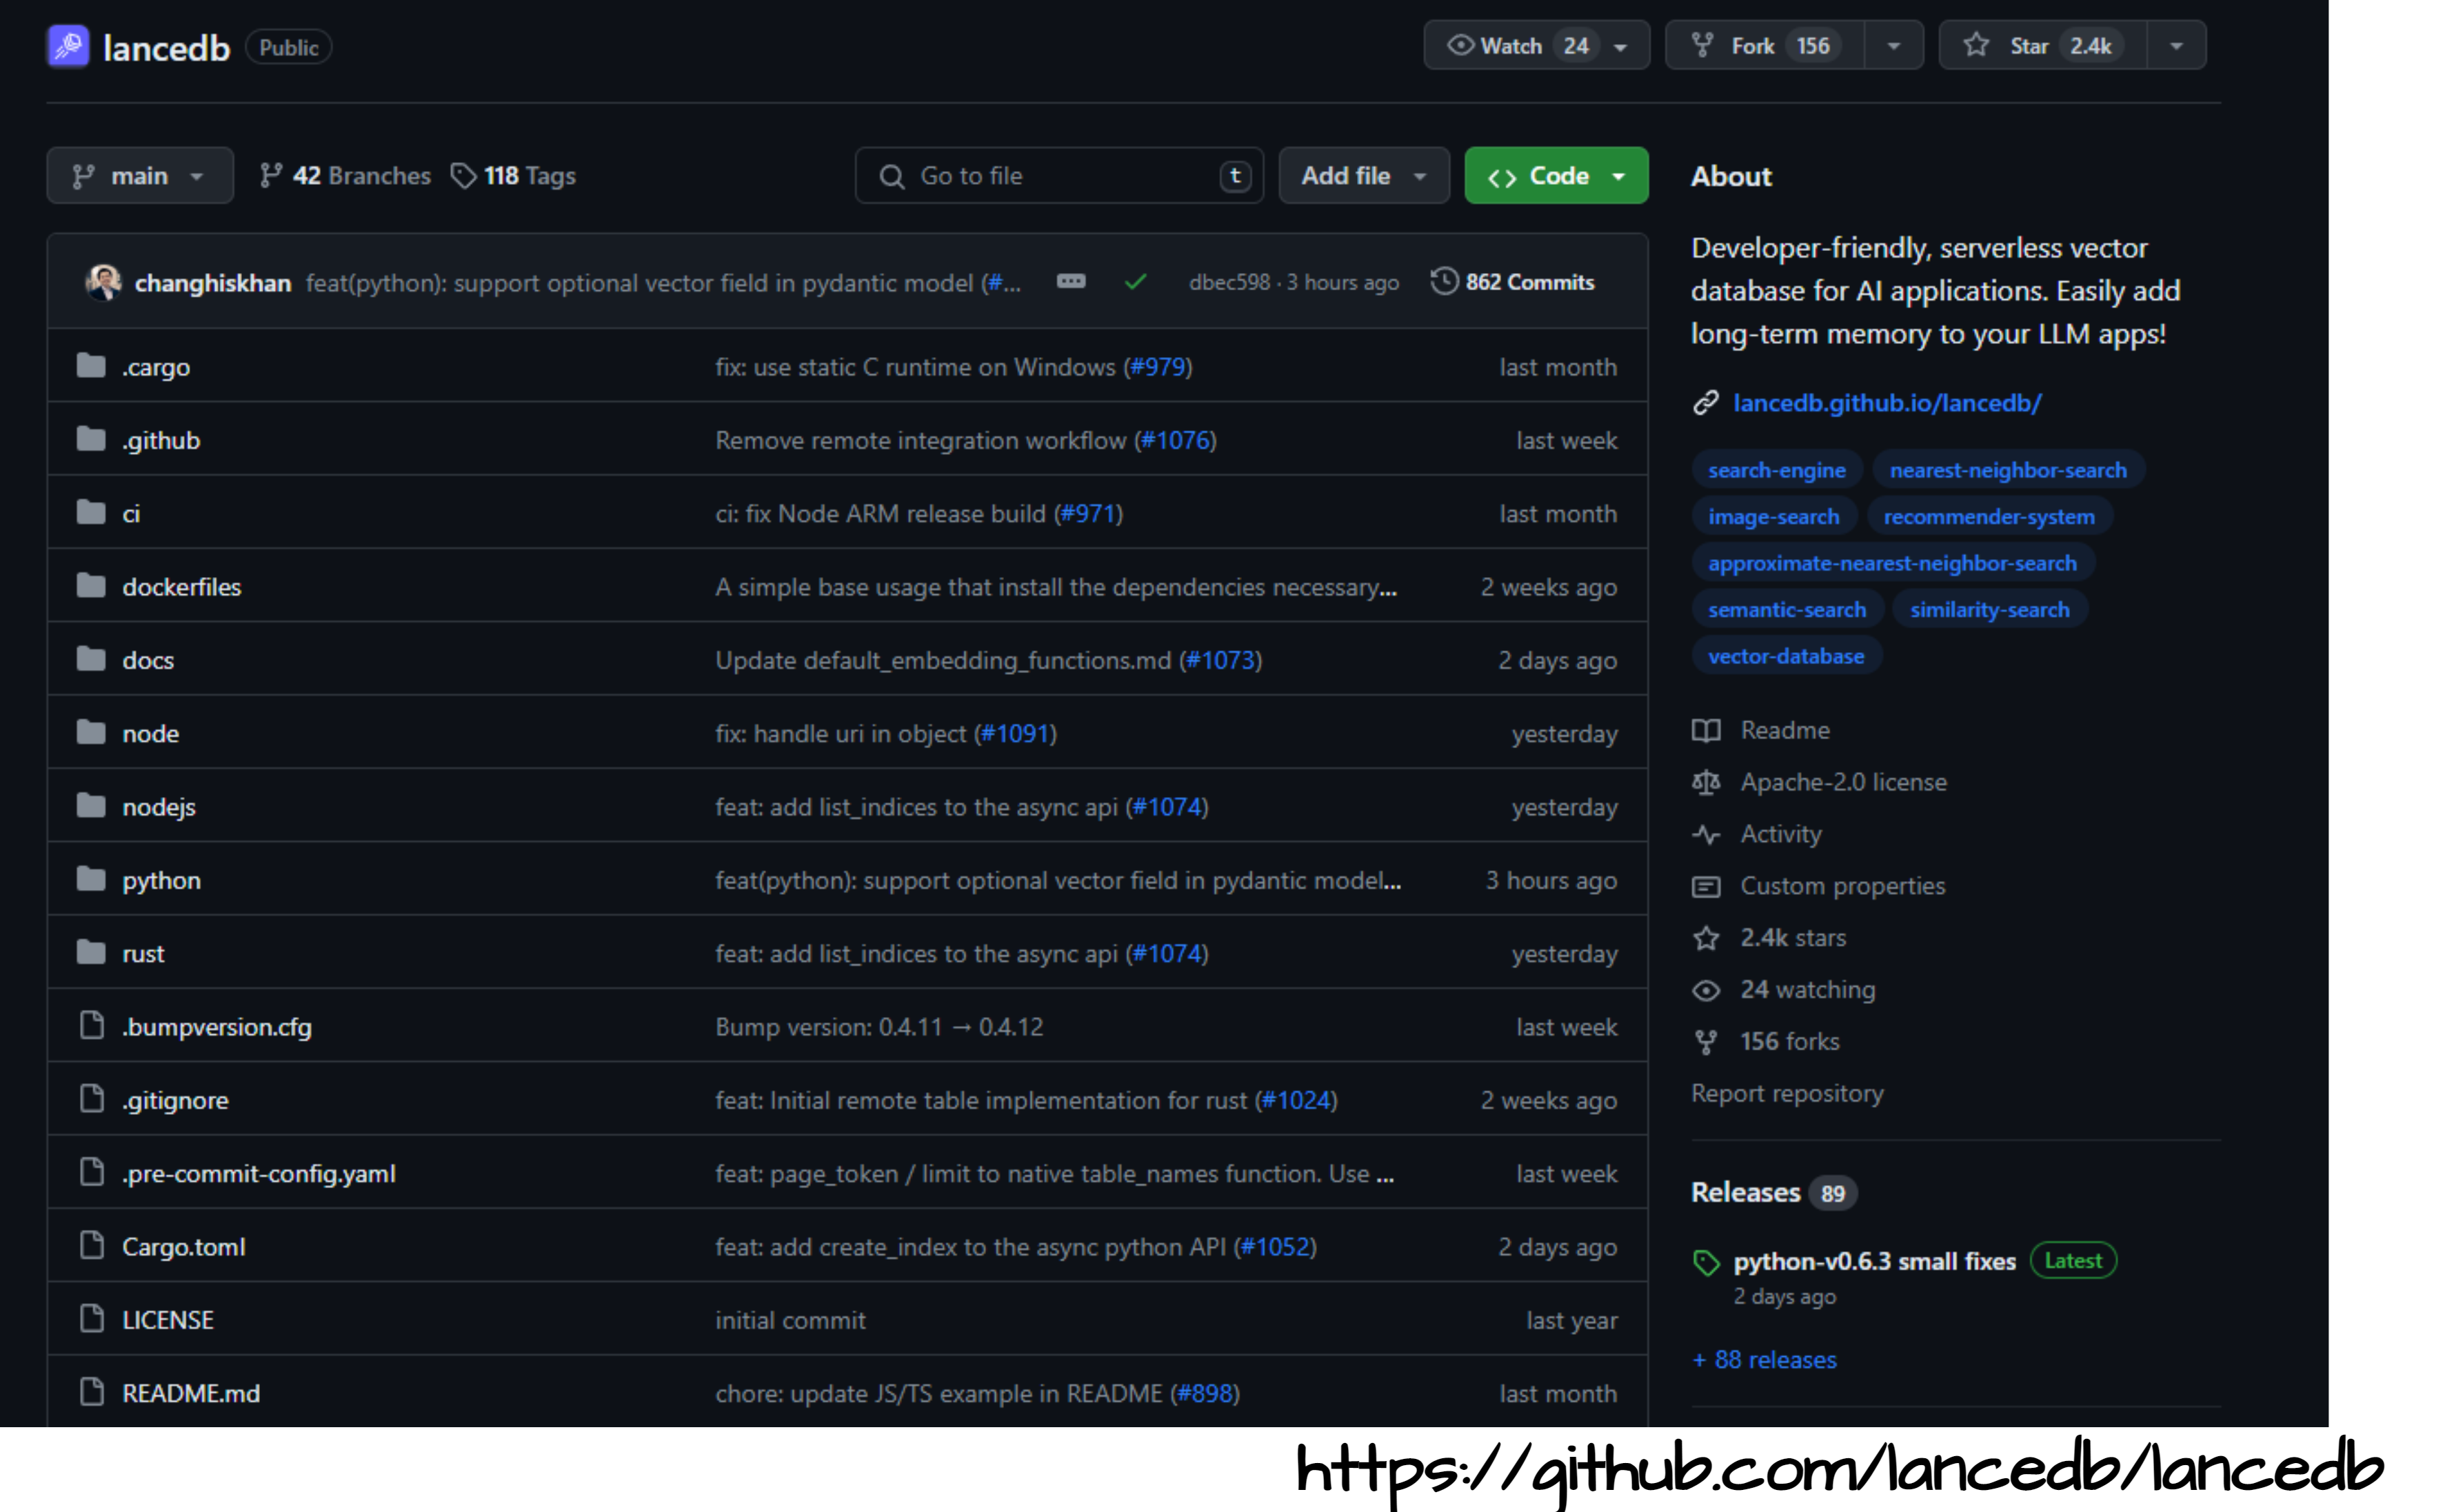Open pull request #1052 link
The image size is (2443, 1512).
click(1275, 1247)
